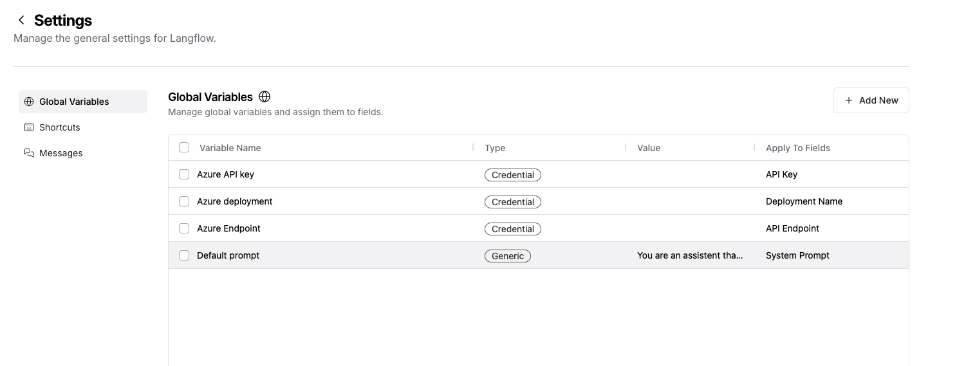Toggle the select-all checkbox in table header
957x366 pixels.
click(x=184, y=147)
